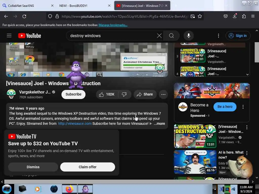
Task: Open the extensions puzzle icon
Action: tap(244, 16)
